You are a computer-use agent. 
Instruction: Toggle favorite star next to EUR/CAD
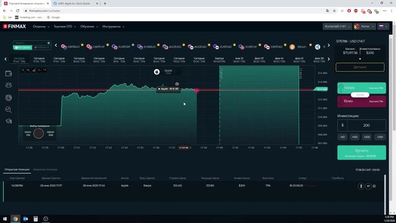click(x=235, y=45)
